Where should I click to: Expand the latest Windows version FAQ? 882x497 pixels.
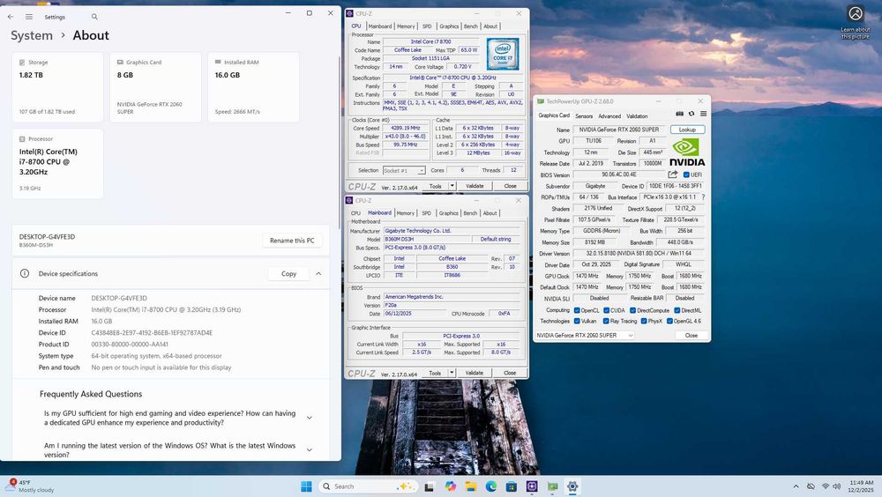[x=309, y=449]
